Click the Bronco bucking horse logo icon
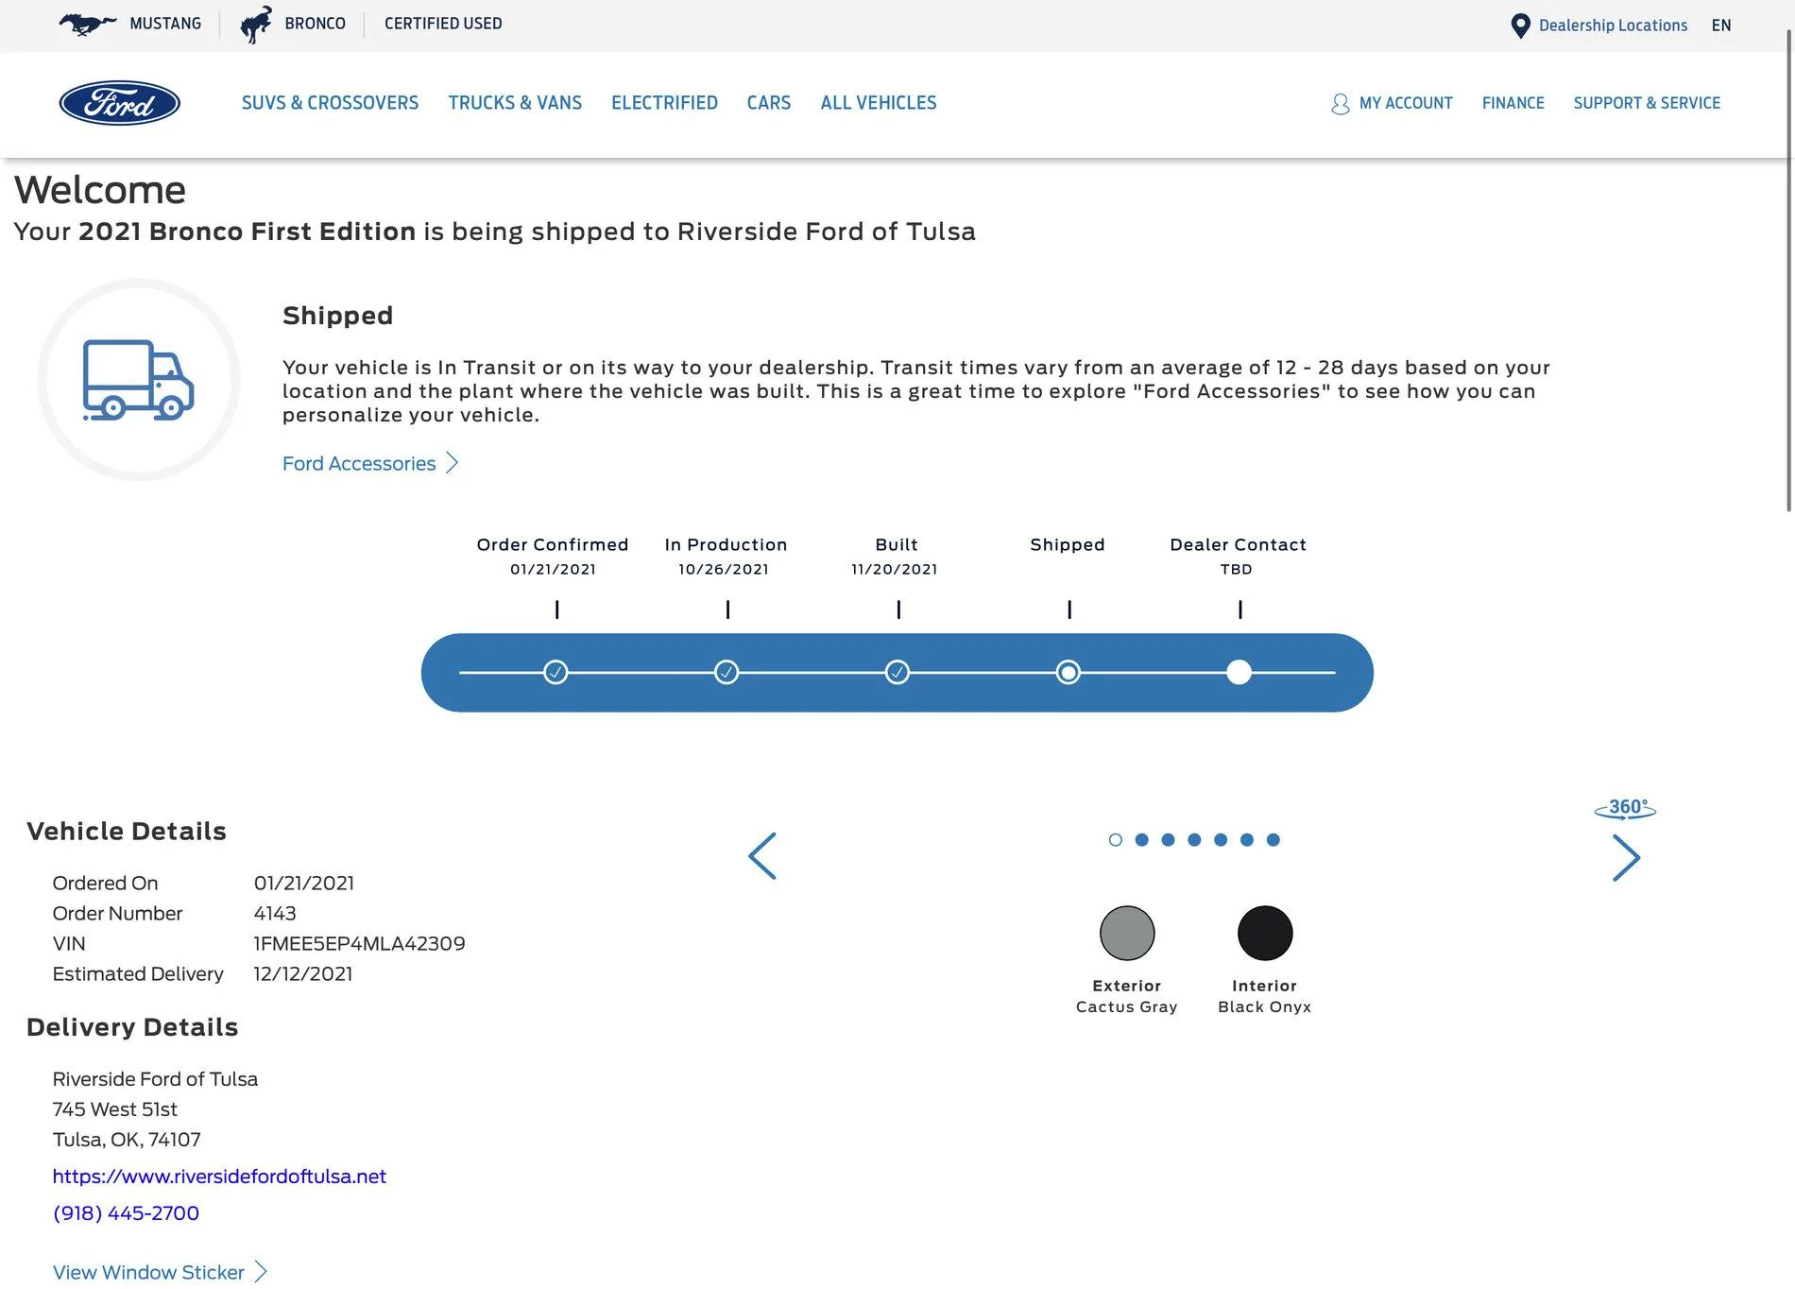The image size is (1795, 1289). tap(256, 25)
